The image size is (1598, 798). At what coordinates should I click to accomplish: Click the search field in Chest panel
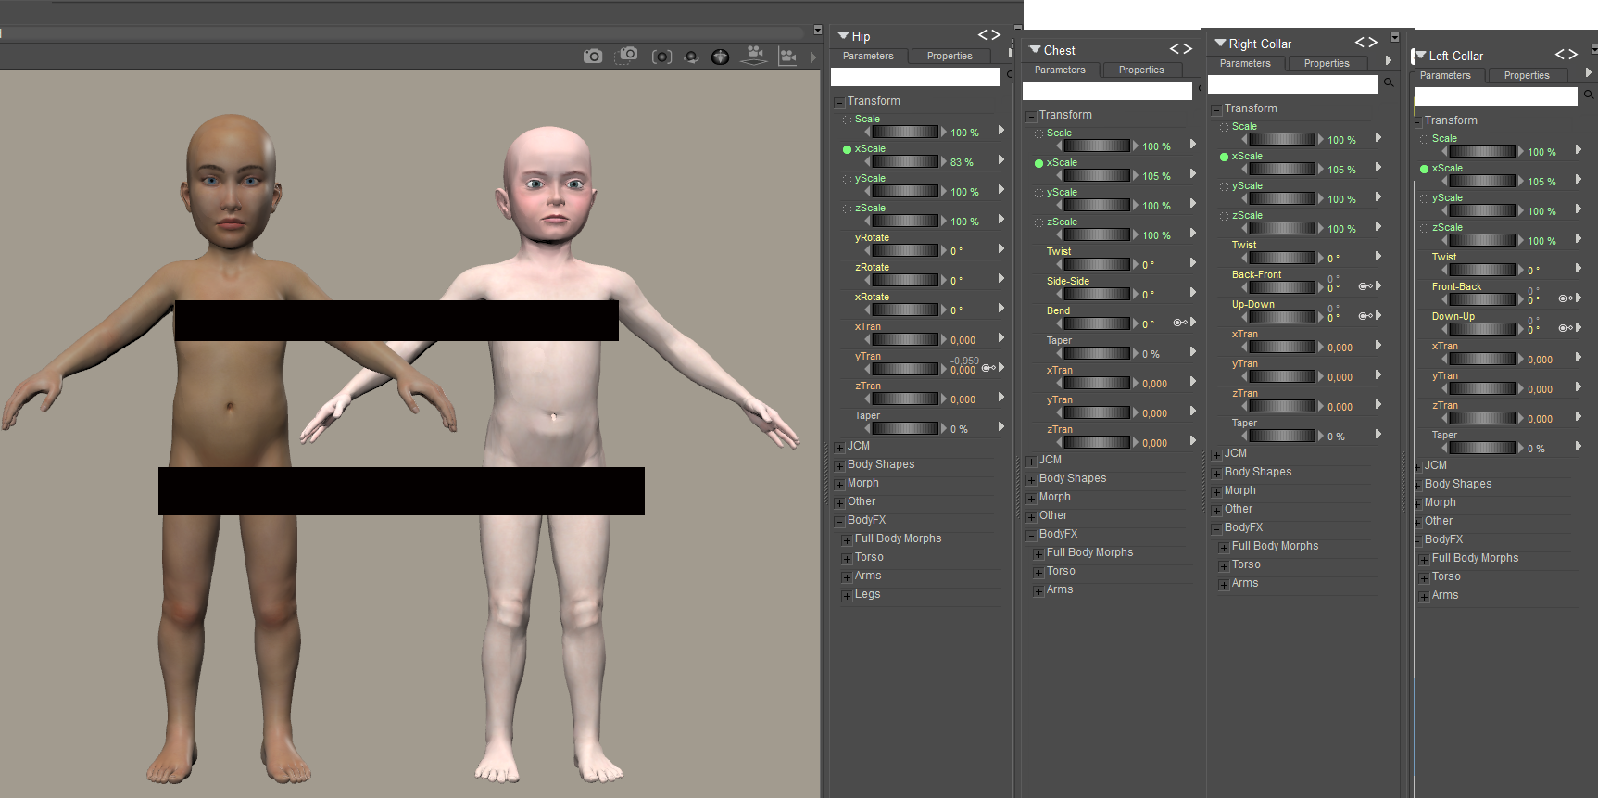1106,91
